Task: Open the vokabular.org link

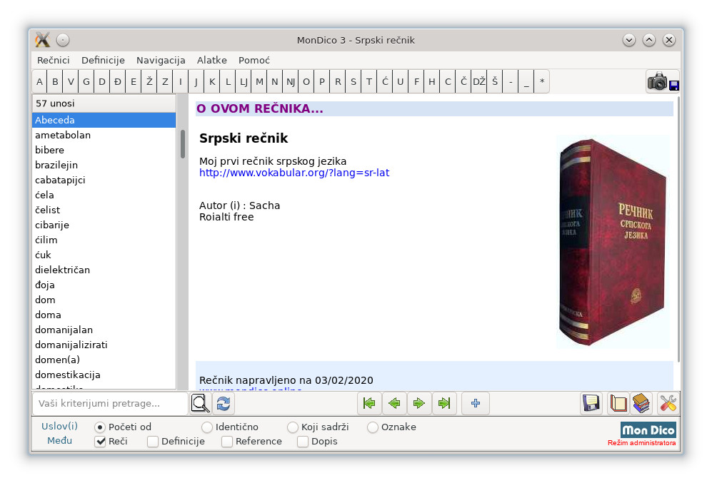Action: [x=294, y=173]
